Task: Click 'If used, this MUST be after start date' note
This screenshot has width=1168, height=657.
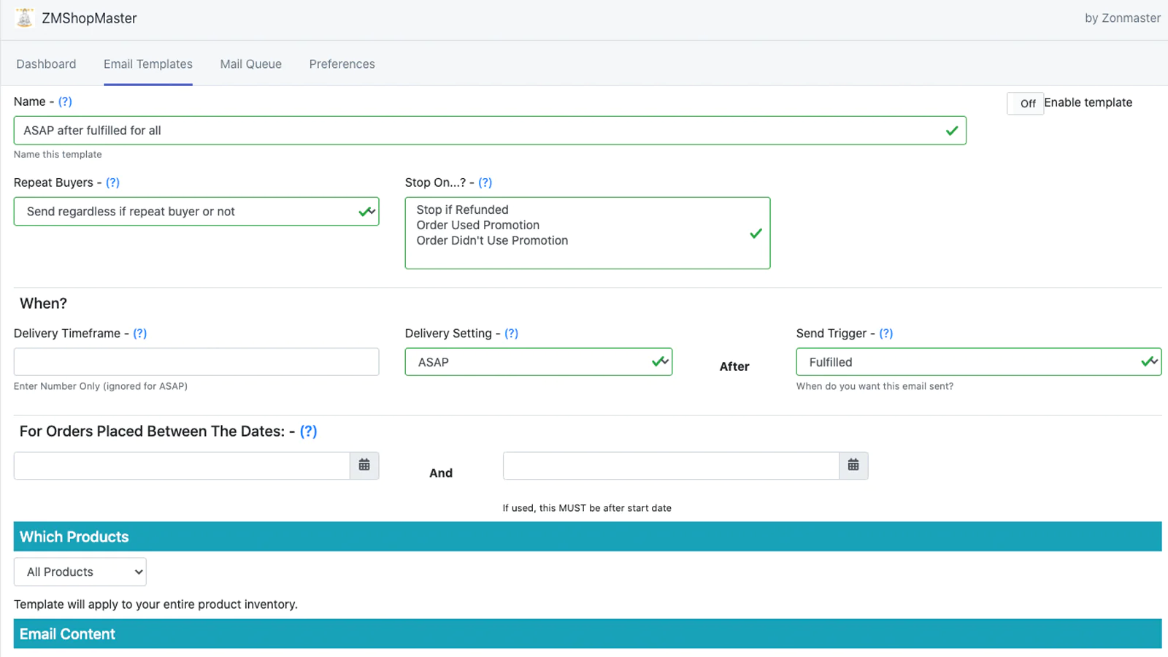Action: coord(587,508)
